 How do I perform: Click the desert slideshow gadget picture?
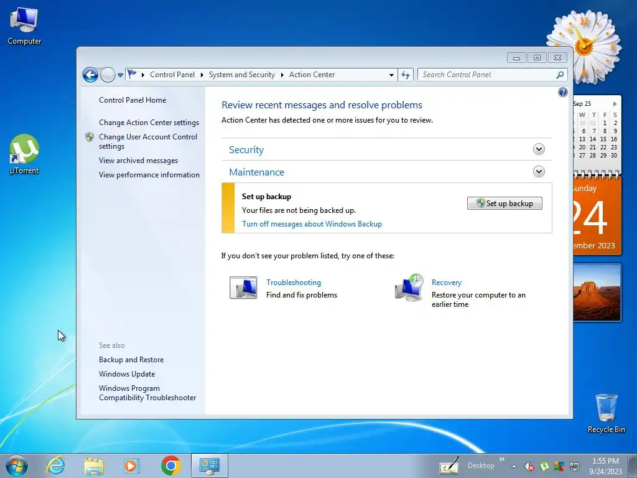point(597,293)
